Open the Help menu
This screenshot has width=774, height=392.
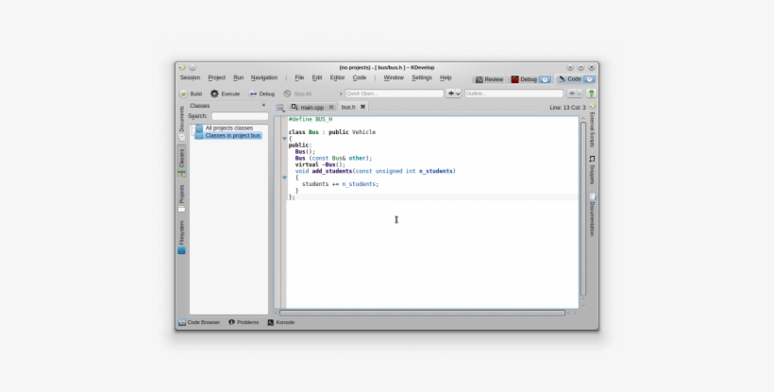pyautogui.click(x=446, y=77)
